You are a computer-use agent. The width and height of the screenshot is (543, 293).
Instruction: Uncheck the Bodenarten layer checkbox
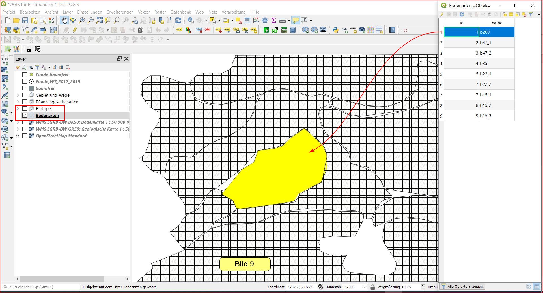(x=25, y=115)
